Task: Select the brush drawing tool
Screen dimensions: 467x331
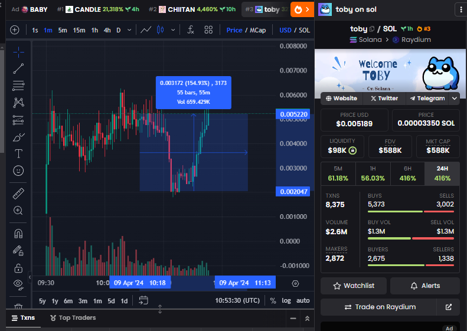Action: [18, 137]
